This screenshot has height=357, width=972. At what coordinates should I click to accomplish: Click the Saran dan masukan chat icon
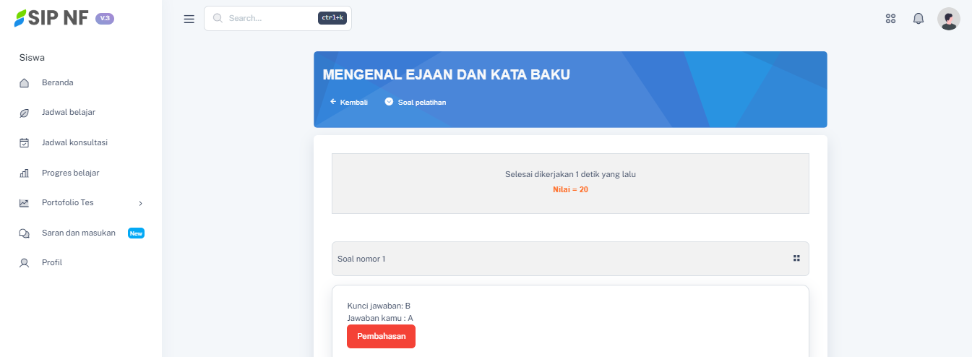tap(24, 233)
